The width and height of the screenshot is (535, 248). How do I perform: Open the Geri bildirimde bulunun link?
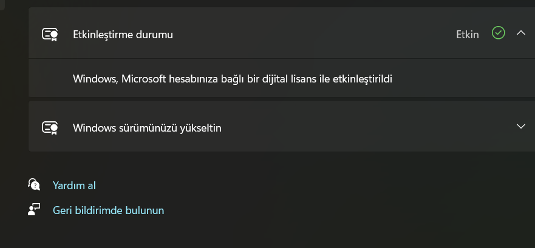pyautogui.click(x=108, y=210)
